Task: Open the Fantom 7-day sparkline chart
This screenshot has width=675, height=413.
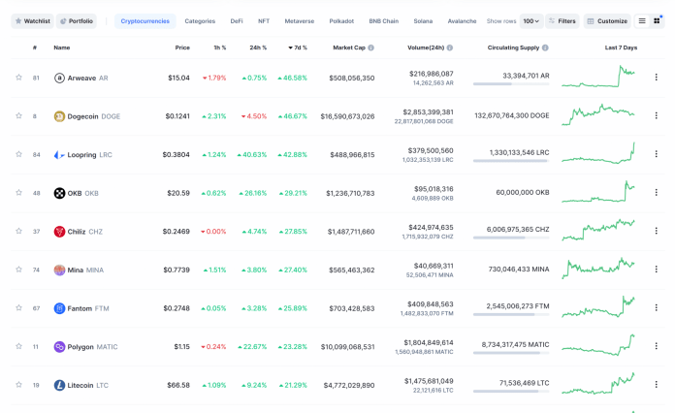Action: point(597,307)
